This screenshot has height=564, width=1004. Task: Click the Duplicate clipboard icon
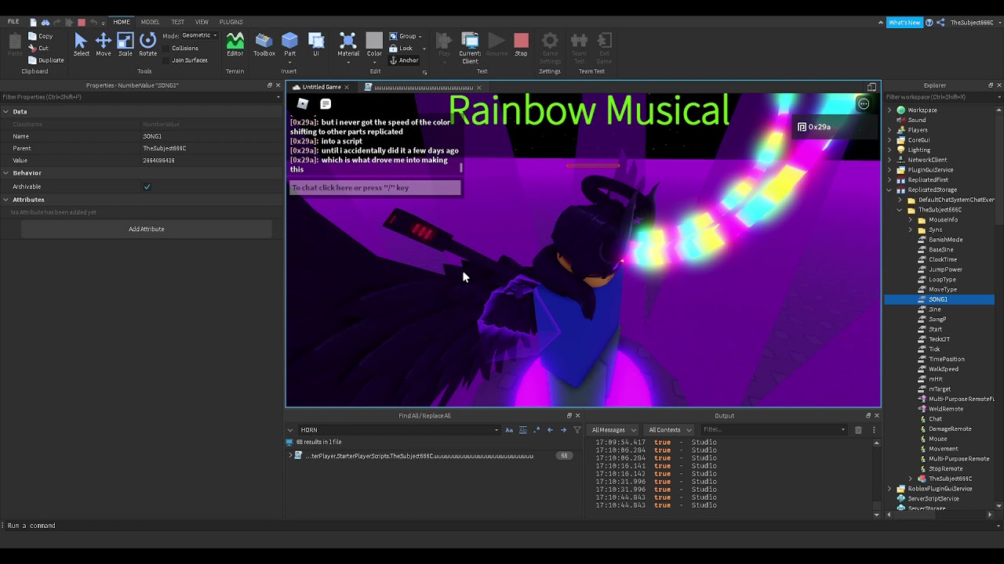coord(45,60)
